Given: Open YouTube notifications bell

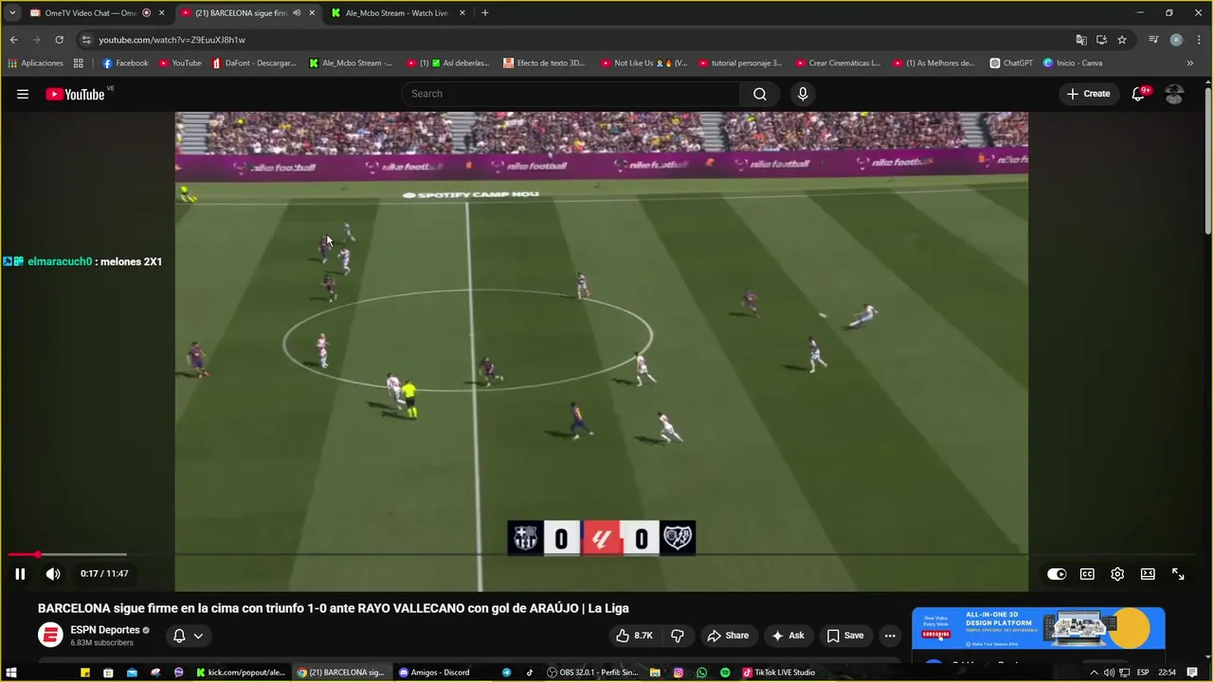Looking at the screenshot, I should click(x=1139, y=94).
